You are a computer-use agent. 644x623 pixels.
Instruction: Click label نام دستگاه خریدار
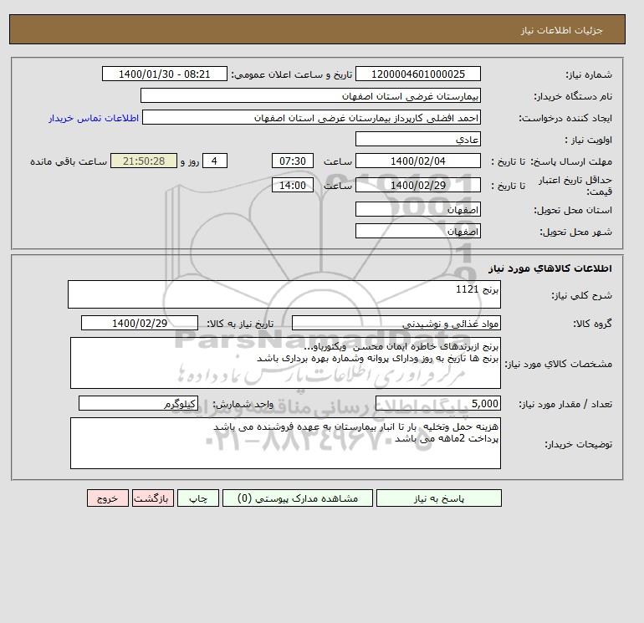[x=573, y=96]
